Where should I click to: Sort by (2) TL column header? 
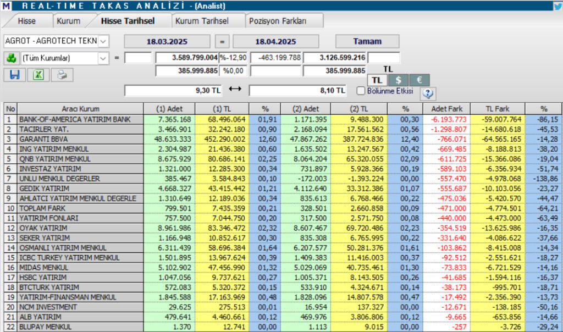pos(358,109)
